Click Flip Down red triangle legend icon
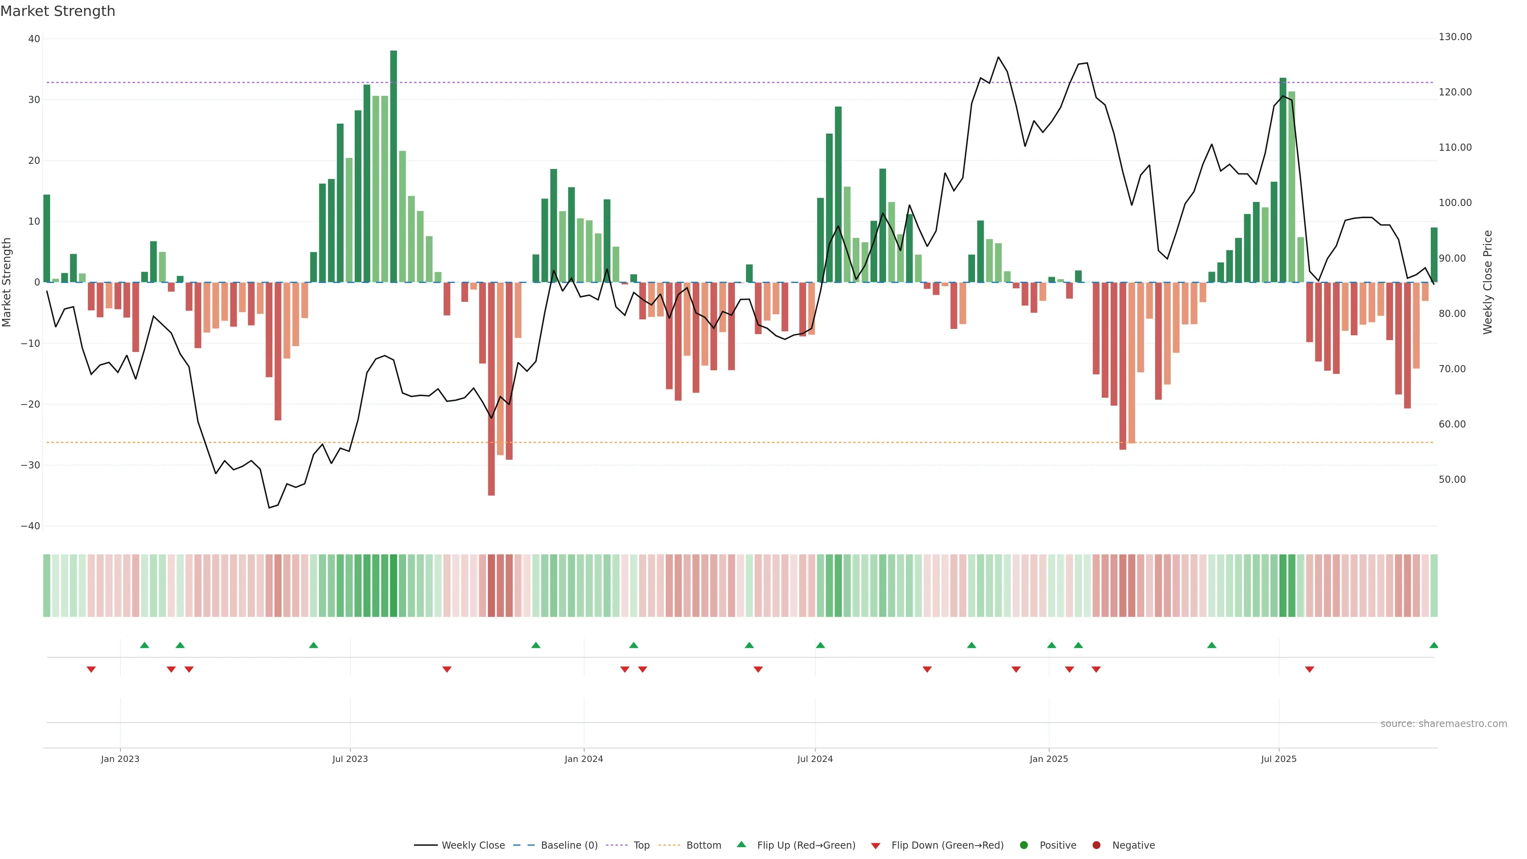1527x859 pixels. [876, 846]
